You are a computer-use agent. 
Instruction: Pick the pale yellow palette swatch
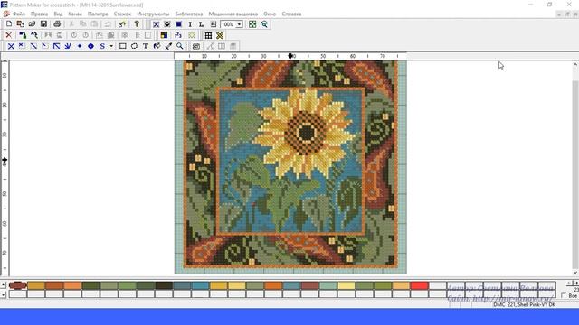[346, 285]
